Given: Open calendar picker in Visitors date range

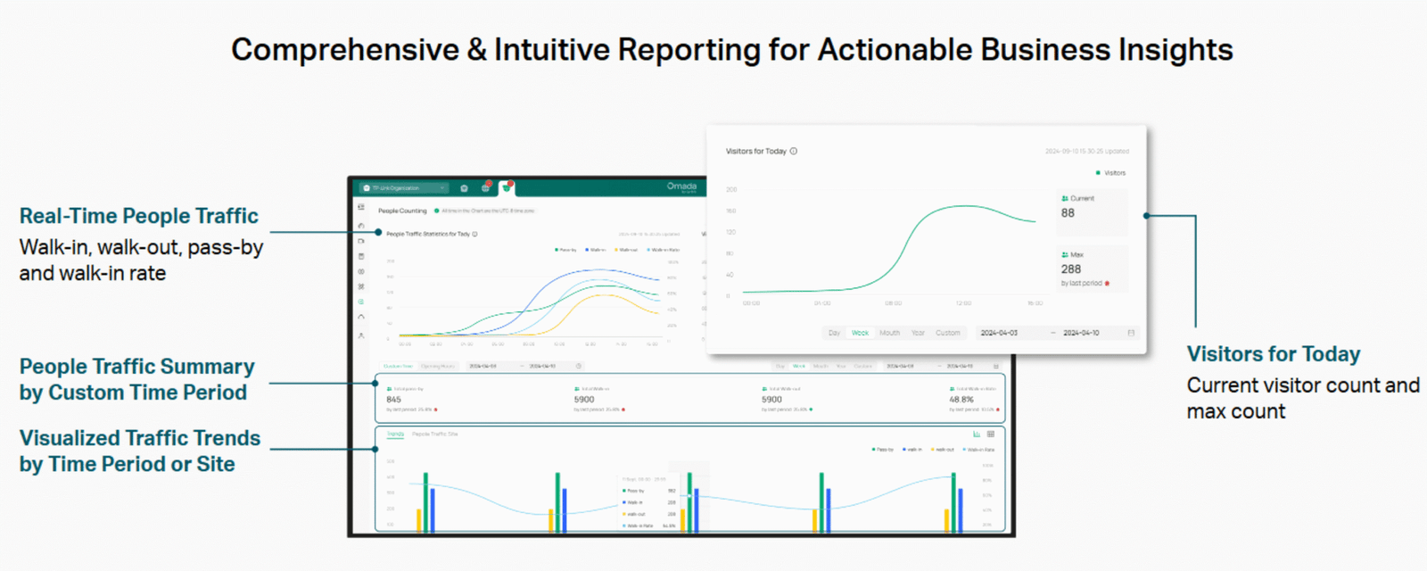Looking at the screenshot, I should coord(1131,333).
